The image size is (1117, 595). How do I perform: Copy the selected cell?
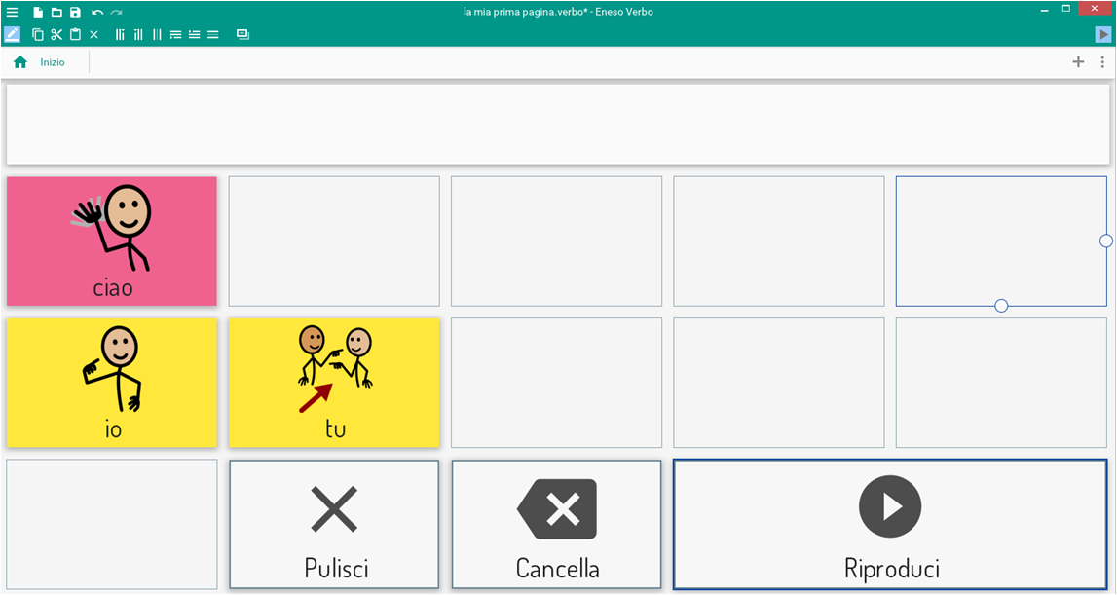[38, 34]
